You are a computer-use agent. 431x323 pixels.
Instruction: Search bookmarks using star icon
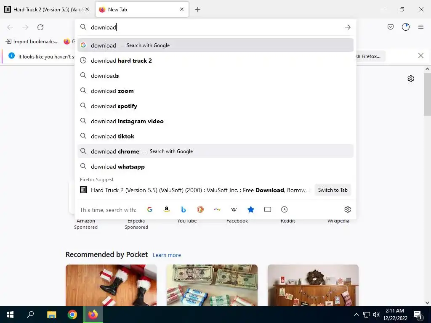(251, 209)
